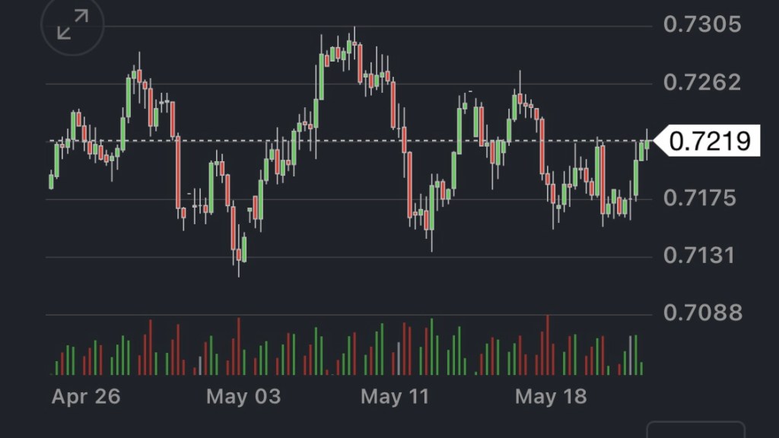Click the May 11 date label
Screen dimensions: 779x438
tap(394, 396)
